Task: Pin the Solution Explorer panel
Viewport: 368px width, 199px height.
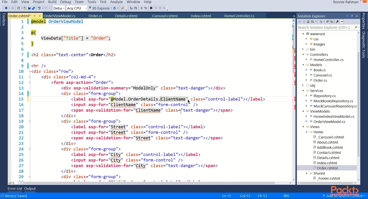Action: coord(352,16)
